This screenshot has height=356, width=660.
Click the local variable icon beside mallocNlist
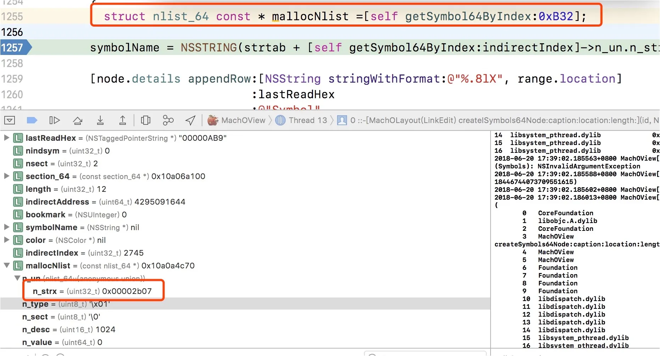18,266
